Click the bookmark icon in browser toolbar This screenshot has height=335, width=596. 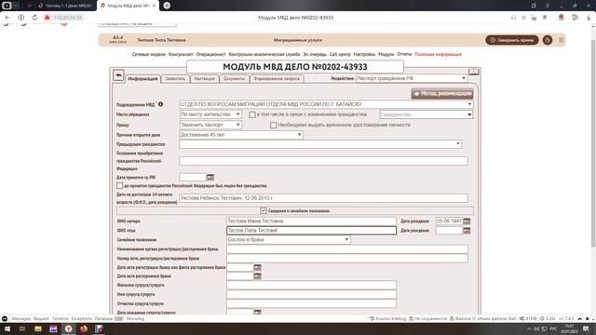point(545,18)
